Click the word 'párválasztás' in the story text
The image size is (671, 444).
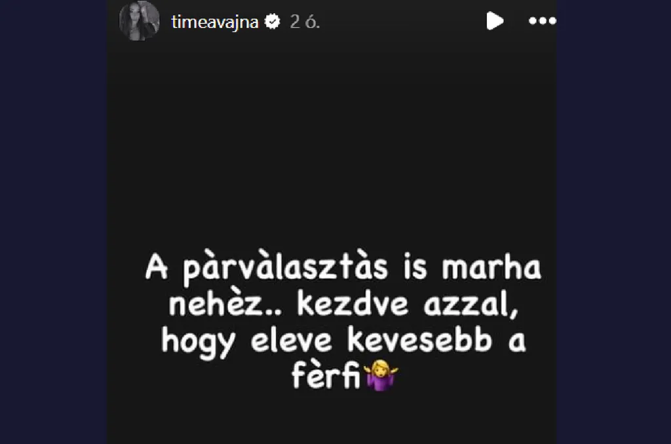coord(286,267)
